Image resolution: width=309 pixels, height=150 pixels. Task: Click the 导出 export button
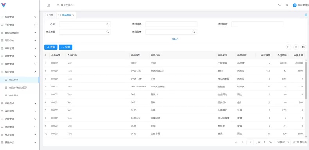[66, 47]
